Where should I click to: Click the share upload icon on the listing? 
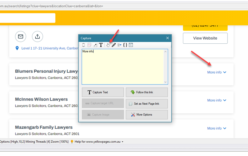click(x=37, y=37)
